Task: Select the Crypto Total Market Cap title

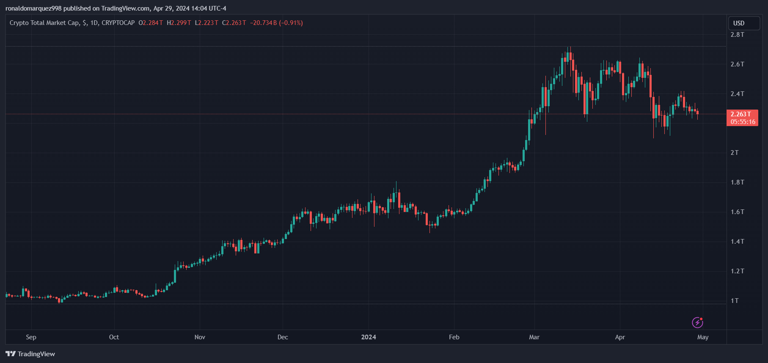Action: click(44, 23)
